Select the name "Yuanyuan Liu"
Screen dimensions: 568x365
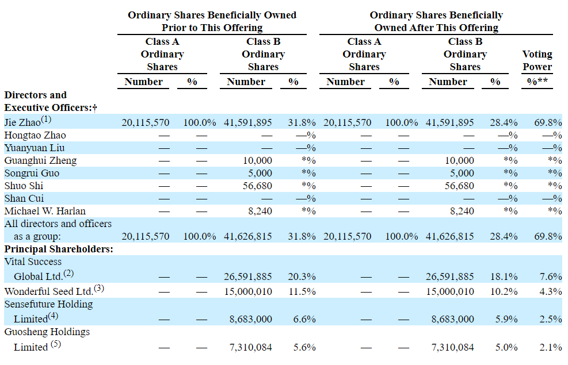pos(35,148)
